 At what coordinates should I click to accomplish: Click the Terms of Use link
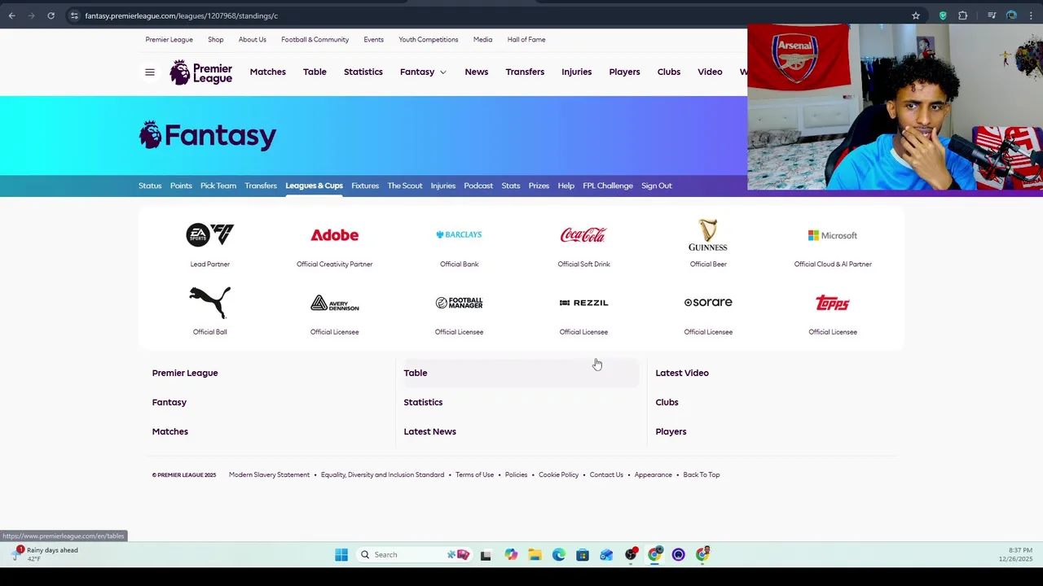tap(474, 474)
